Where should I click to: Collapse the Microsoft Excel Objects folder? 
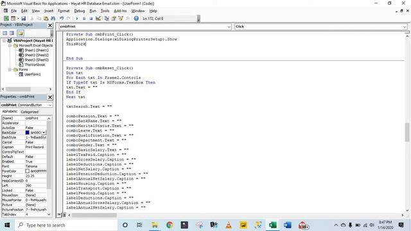[x=10, y=46]
